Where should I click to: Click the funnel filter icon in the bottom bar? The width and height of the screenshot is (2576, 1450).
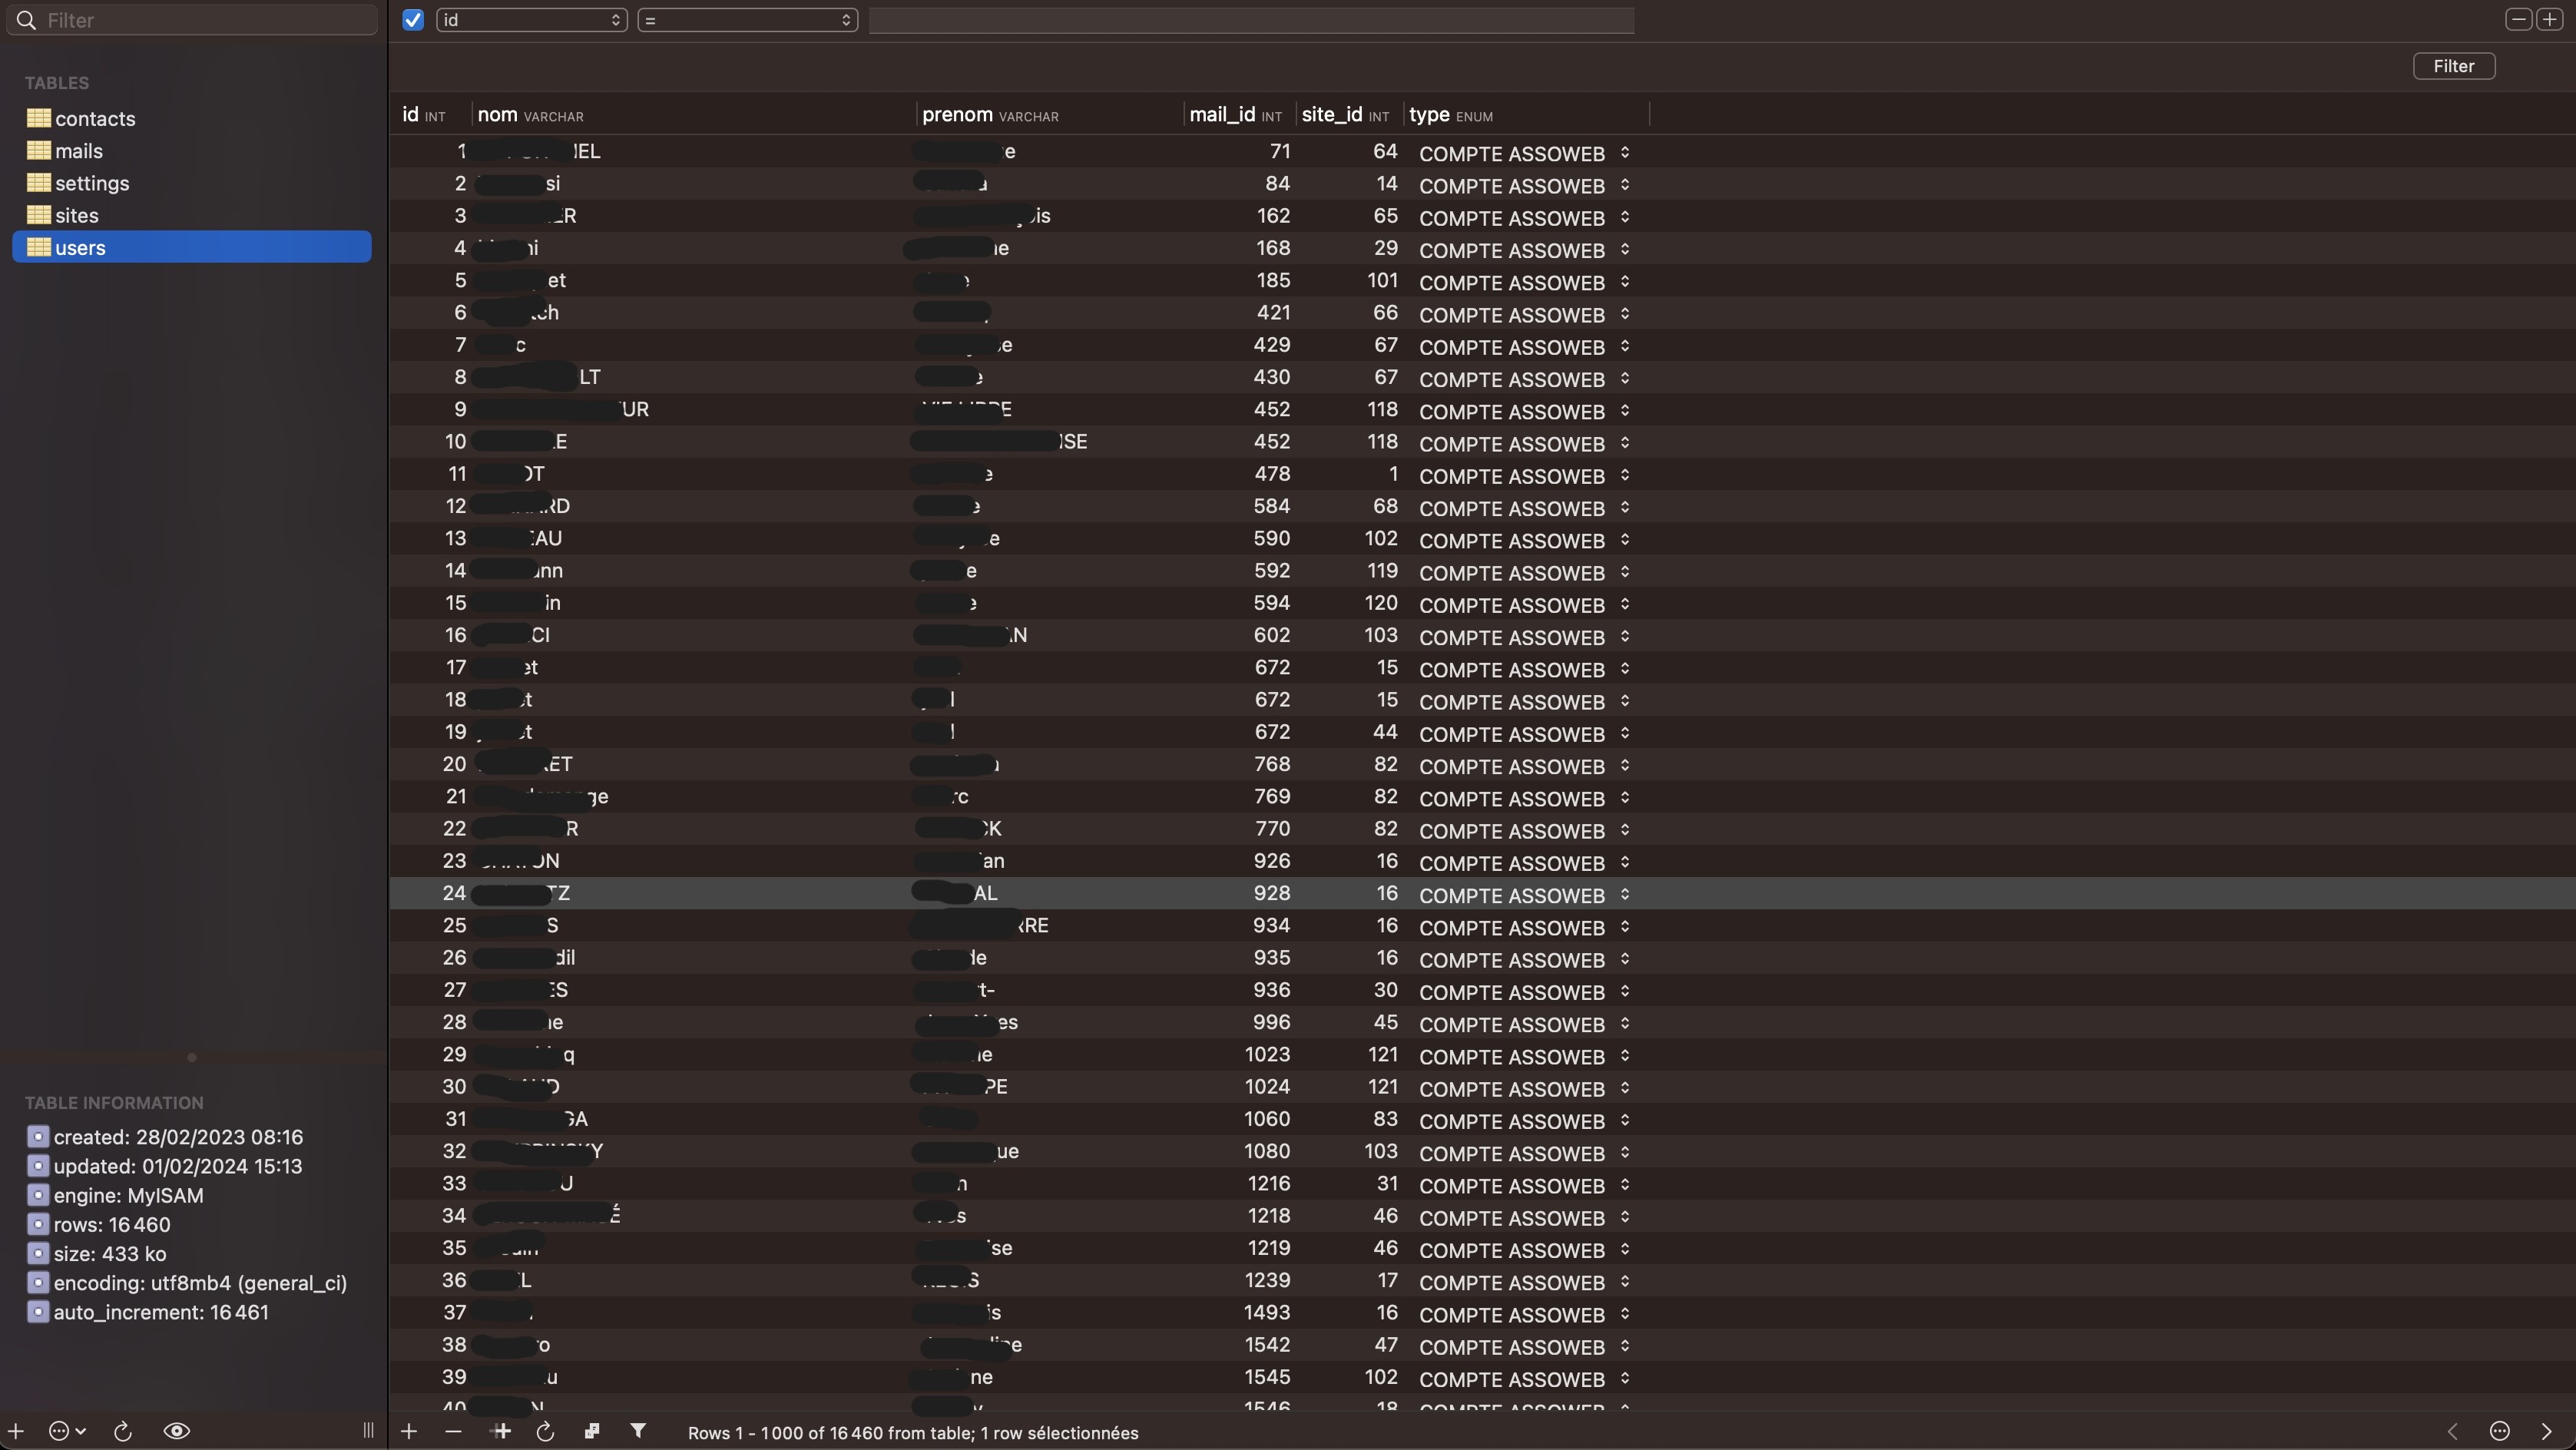[x=638, y=1431]
